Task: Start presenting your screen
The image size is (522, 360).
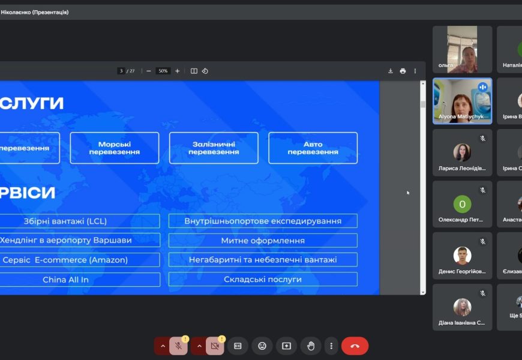Action: coord(286,346)
